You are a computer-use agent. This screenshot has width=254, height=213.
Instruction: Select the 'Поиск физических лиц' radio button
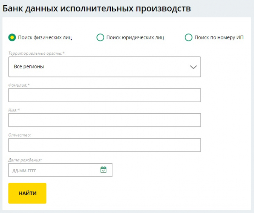(12, 37)
